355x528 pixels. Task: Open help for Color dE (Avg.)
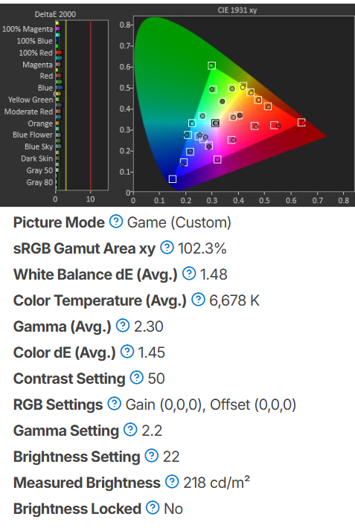click(127, 352)
